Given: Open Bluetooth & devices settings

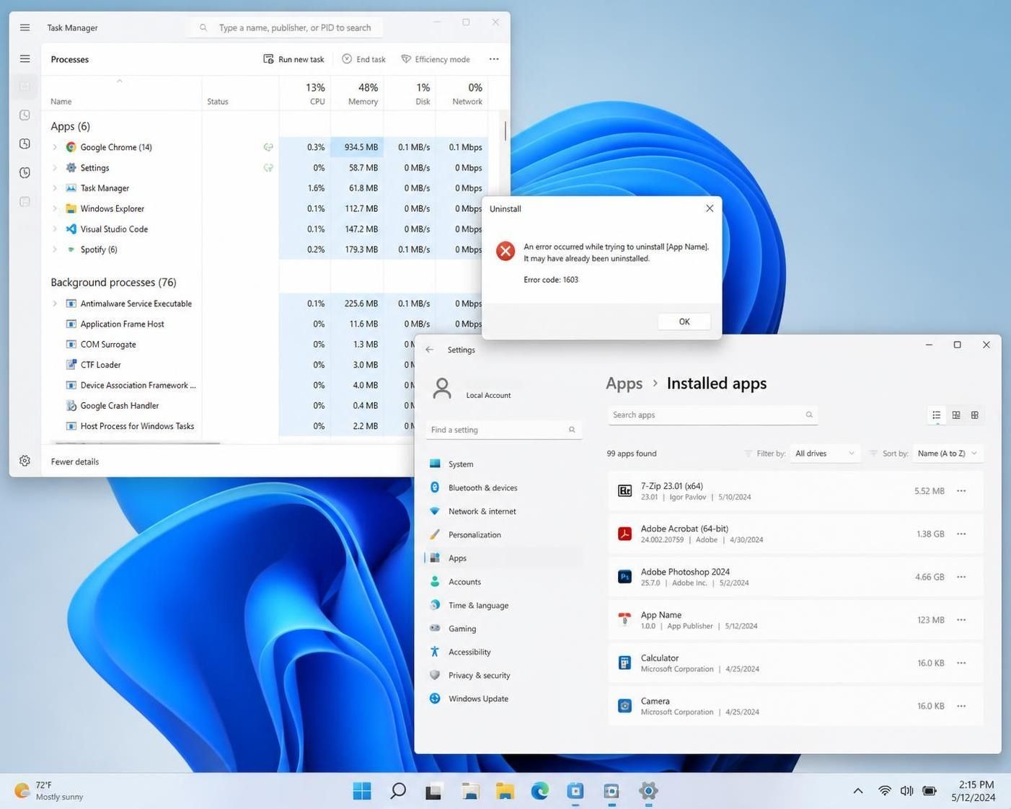Looking at the screenshot, I should point(503,488).
